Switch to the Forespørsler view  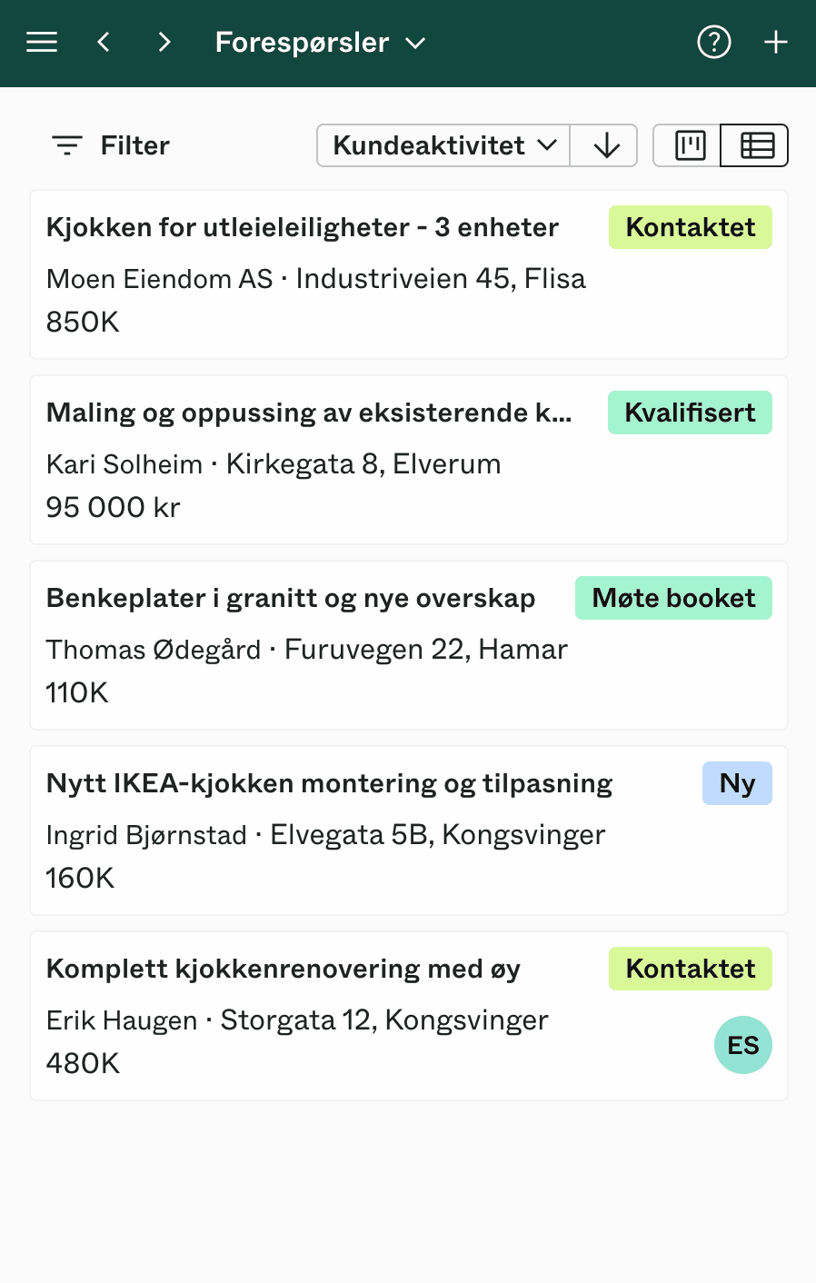pyautogui.click(x=302, y=42)
